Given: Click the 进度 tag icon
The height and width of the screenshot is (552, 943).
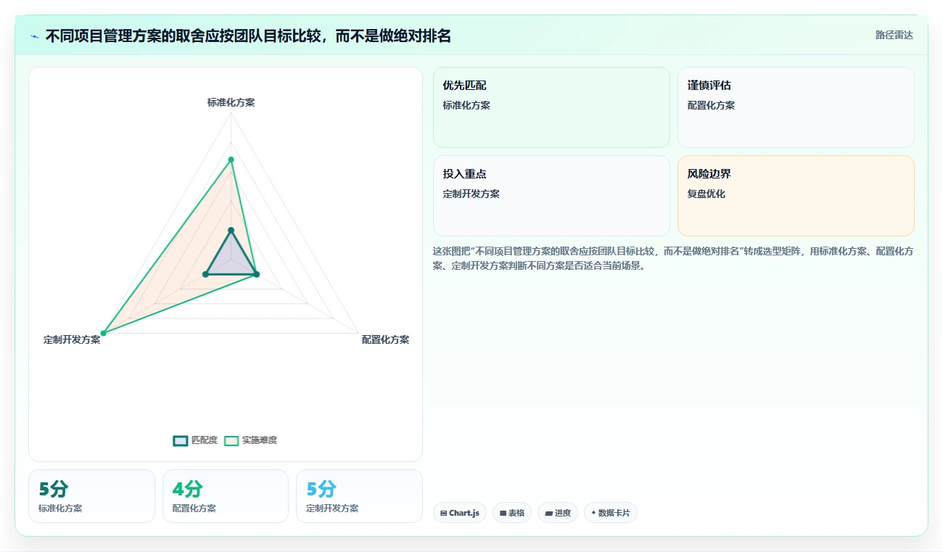Looking at the screenshot, I should (549, 513).
